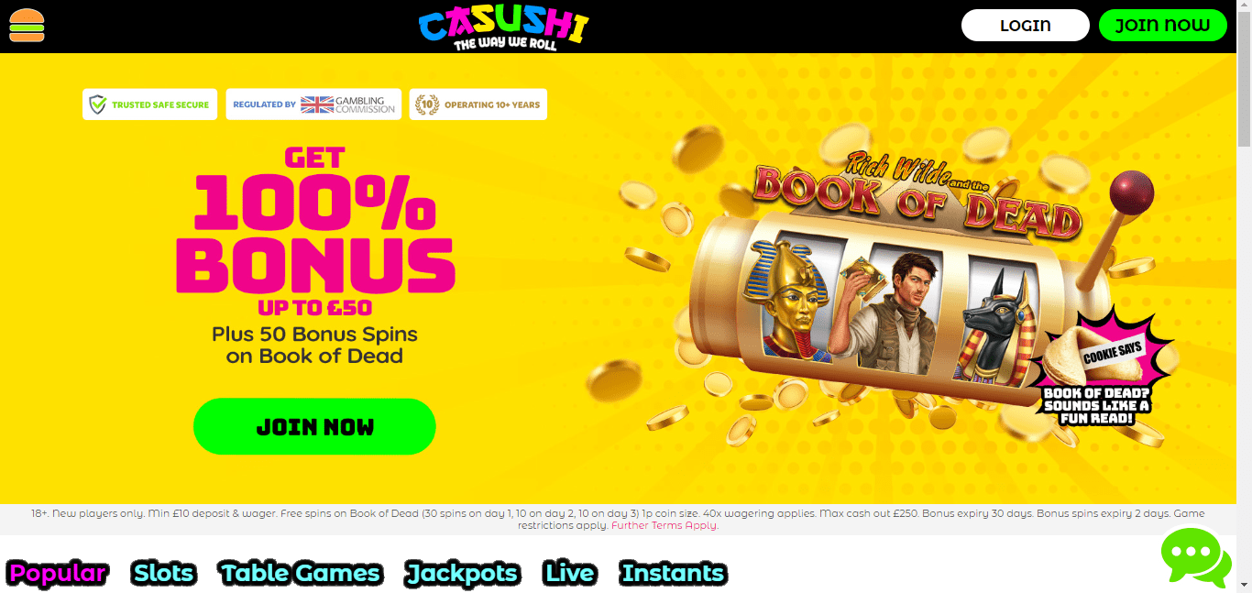Click the fortune cookie Cookie Says graphic
Viewport: 1252px width, 593px height.
[1097, 371]
